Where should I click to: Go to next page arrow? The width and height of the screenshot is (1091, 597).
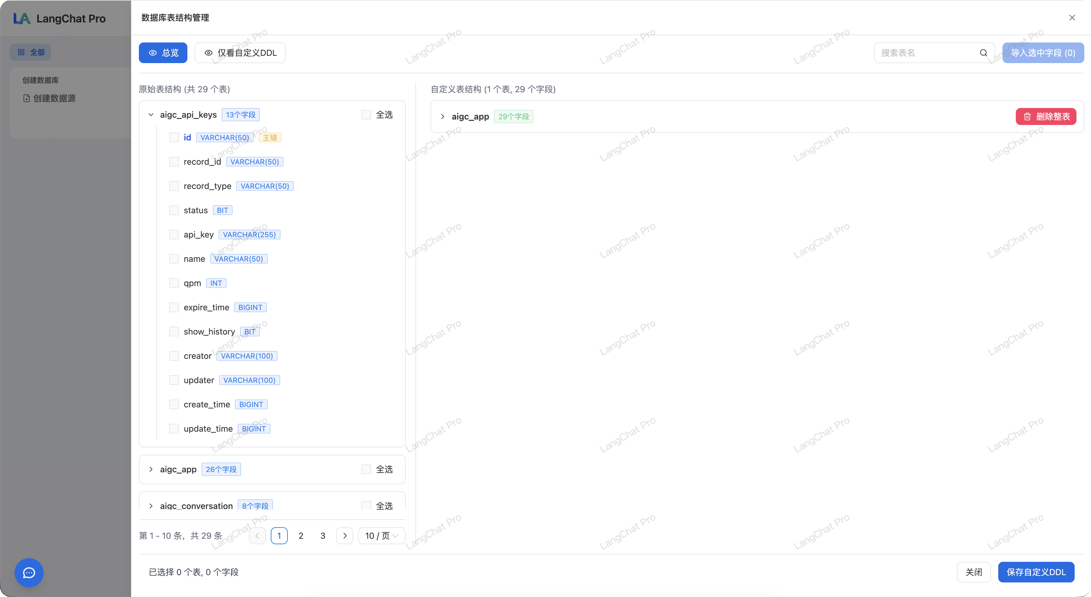point(345,535)
